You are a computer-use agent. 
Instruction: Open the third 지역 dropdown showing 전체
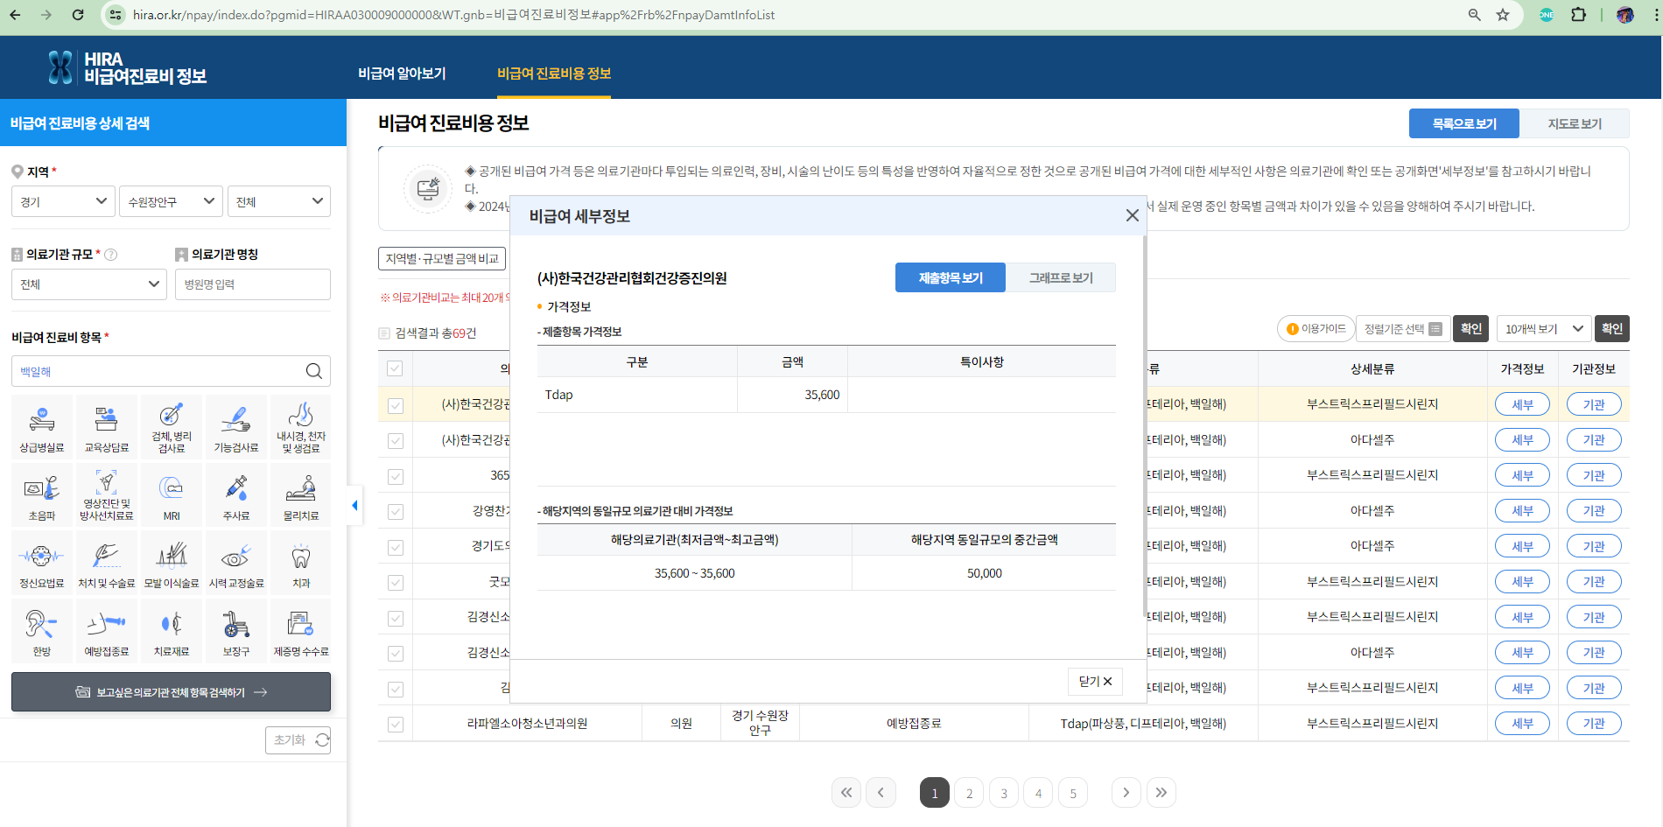coord(278,201)
